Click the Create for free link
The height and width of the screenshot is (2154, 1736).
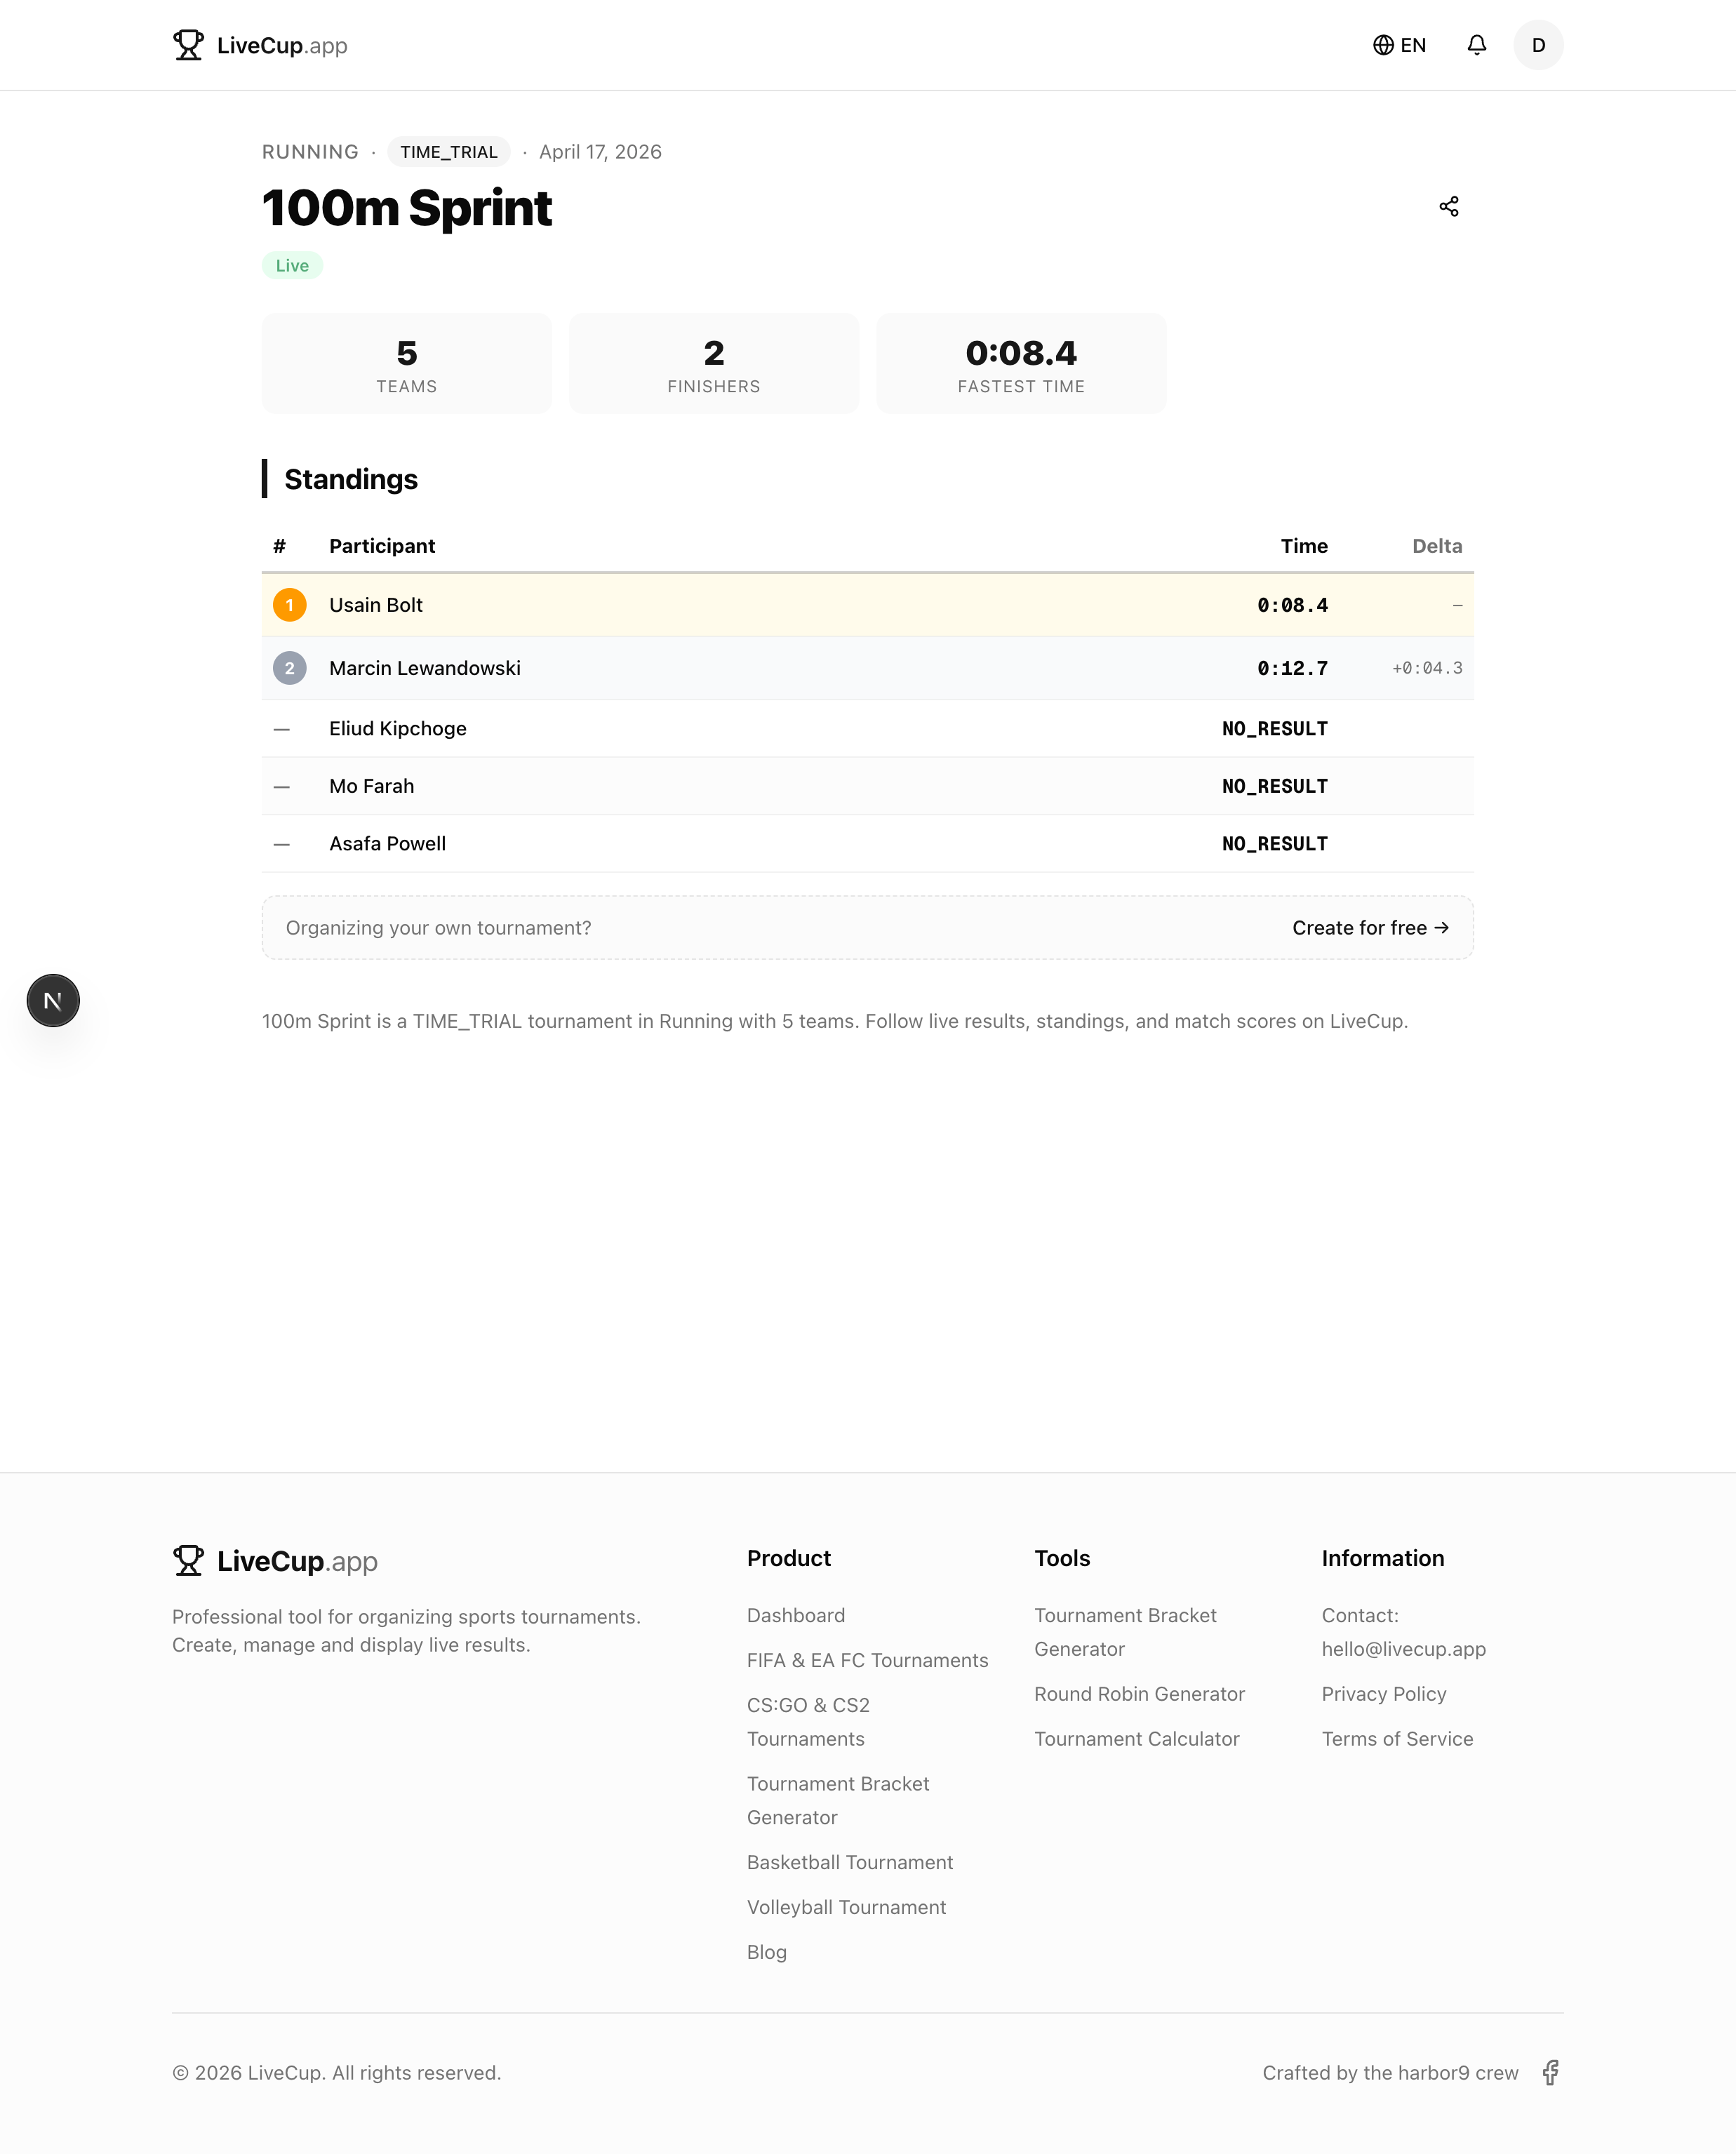click(x=1370, y=928)
